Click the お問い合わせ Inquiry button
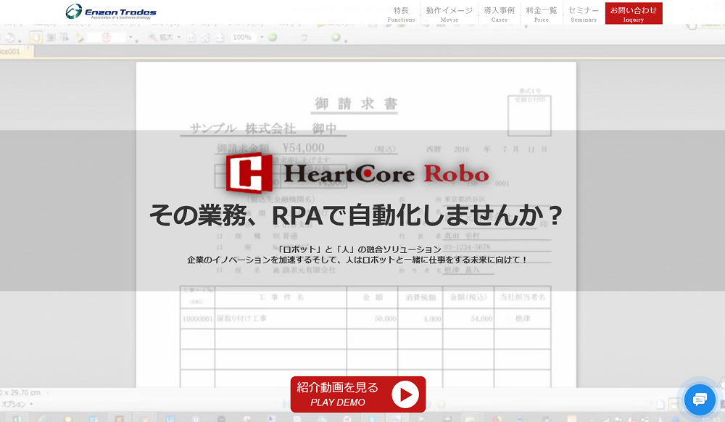This screenshot has width=725, height=422. (x=634, y=13)
